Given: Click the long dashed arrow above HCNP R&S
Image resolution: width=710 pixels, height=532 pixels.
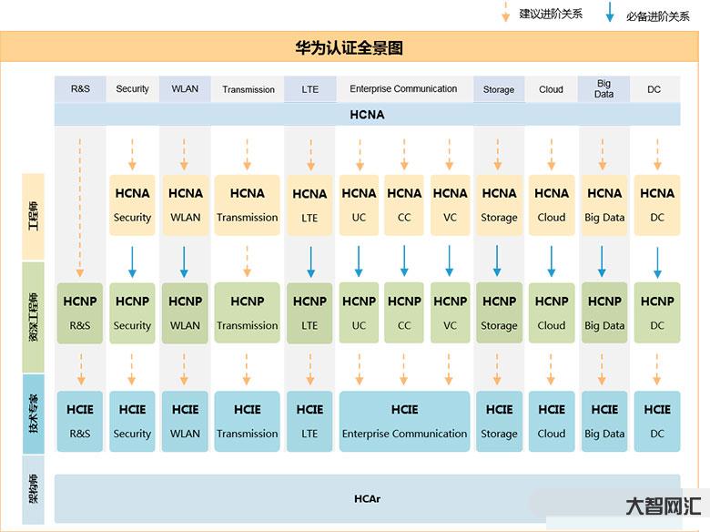Looking at the screenshot, I should (80, 206).
